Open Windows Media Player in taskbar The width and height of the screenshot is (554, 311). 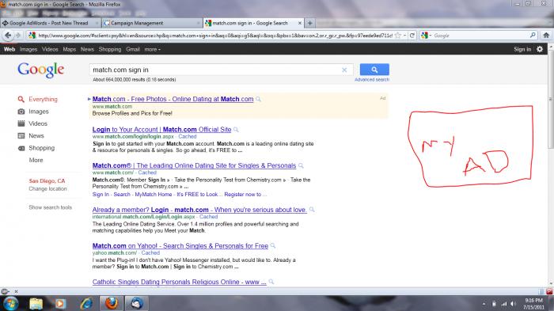60,304
